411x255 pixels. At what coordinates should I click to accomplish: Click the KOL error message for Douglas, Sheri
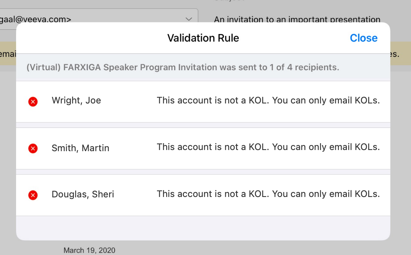click(x=268, y=194)
